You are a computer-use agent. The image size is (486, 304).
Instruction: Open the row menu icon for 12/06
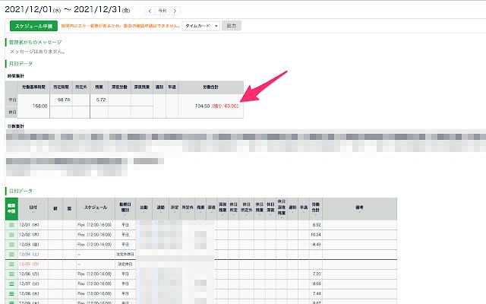point(11,274)
